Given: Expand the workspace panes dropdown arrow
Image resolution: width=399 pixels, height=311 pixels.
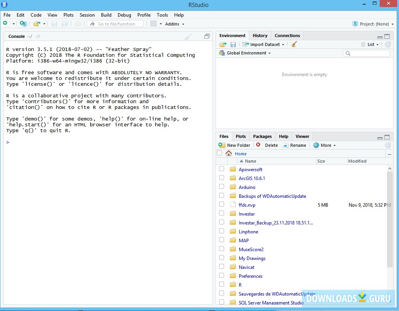Looking at the screenshot, I should click(x=161, y=24).
